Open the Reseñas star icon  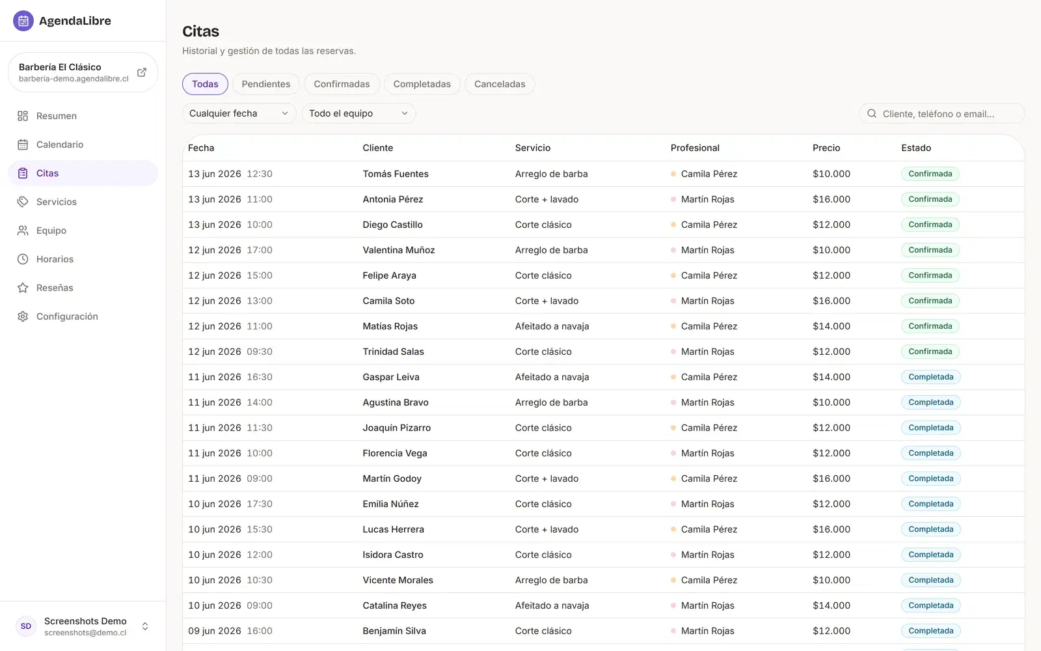tap(23, 288)
